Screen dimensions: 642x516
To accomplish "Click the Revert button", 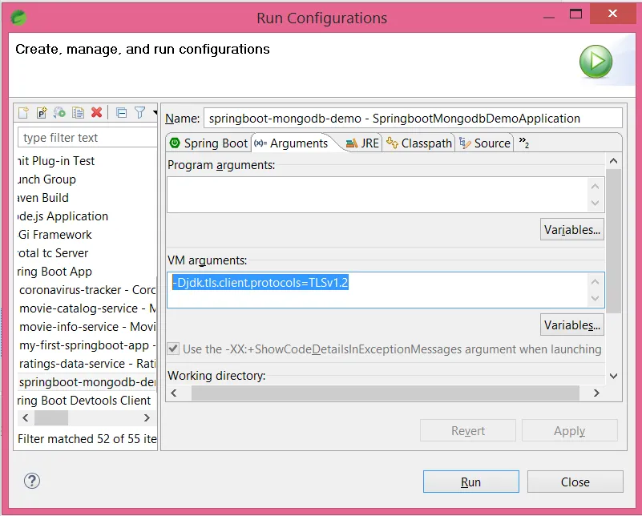I will [468, 430].
